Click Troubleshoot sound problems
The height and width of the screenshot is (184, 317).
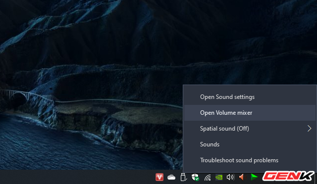(250, 160)
